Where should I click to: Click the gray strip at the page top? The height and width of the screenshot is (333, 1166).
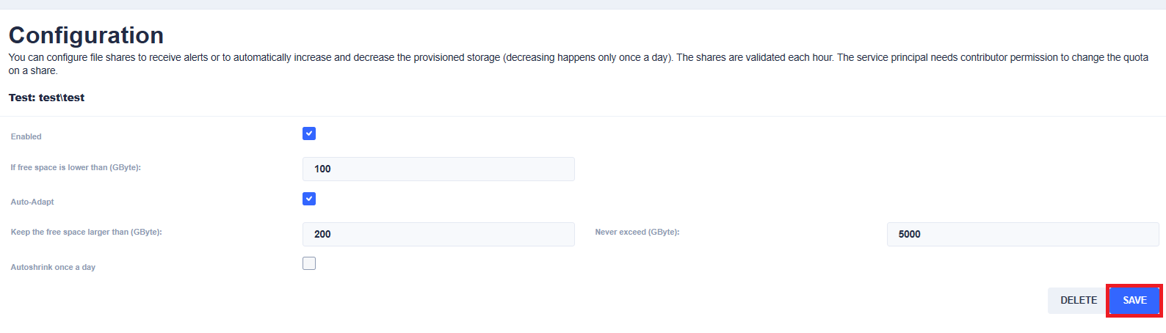583,4
